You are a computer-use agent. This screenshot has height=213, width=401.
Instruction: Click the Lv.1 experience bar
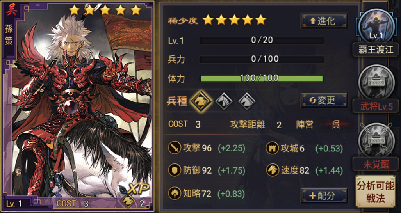point(261,40)
